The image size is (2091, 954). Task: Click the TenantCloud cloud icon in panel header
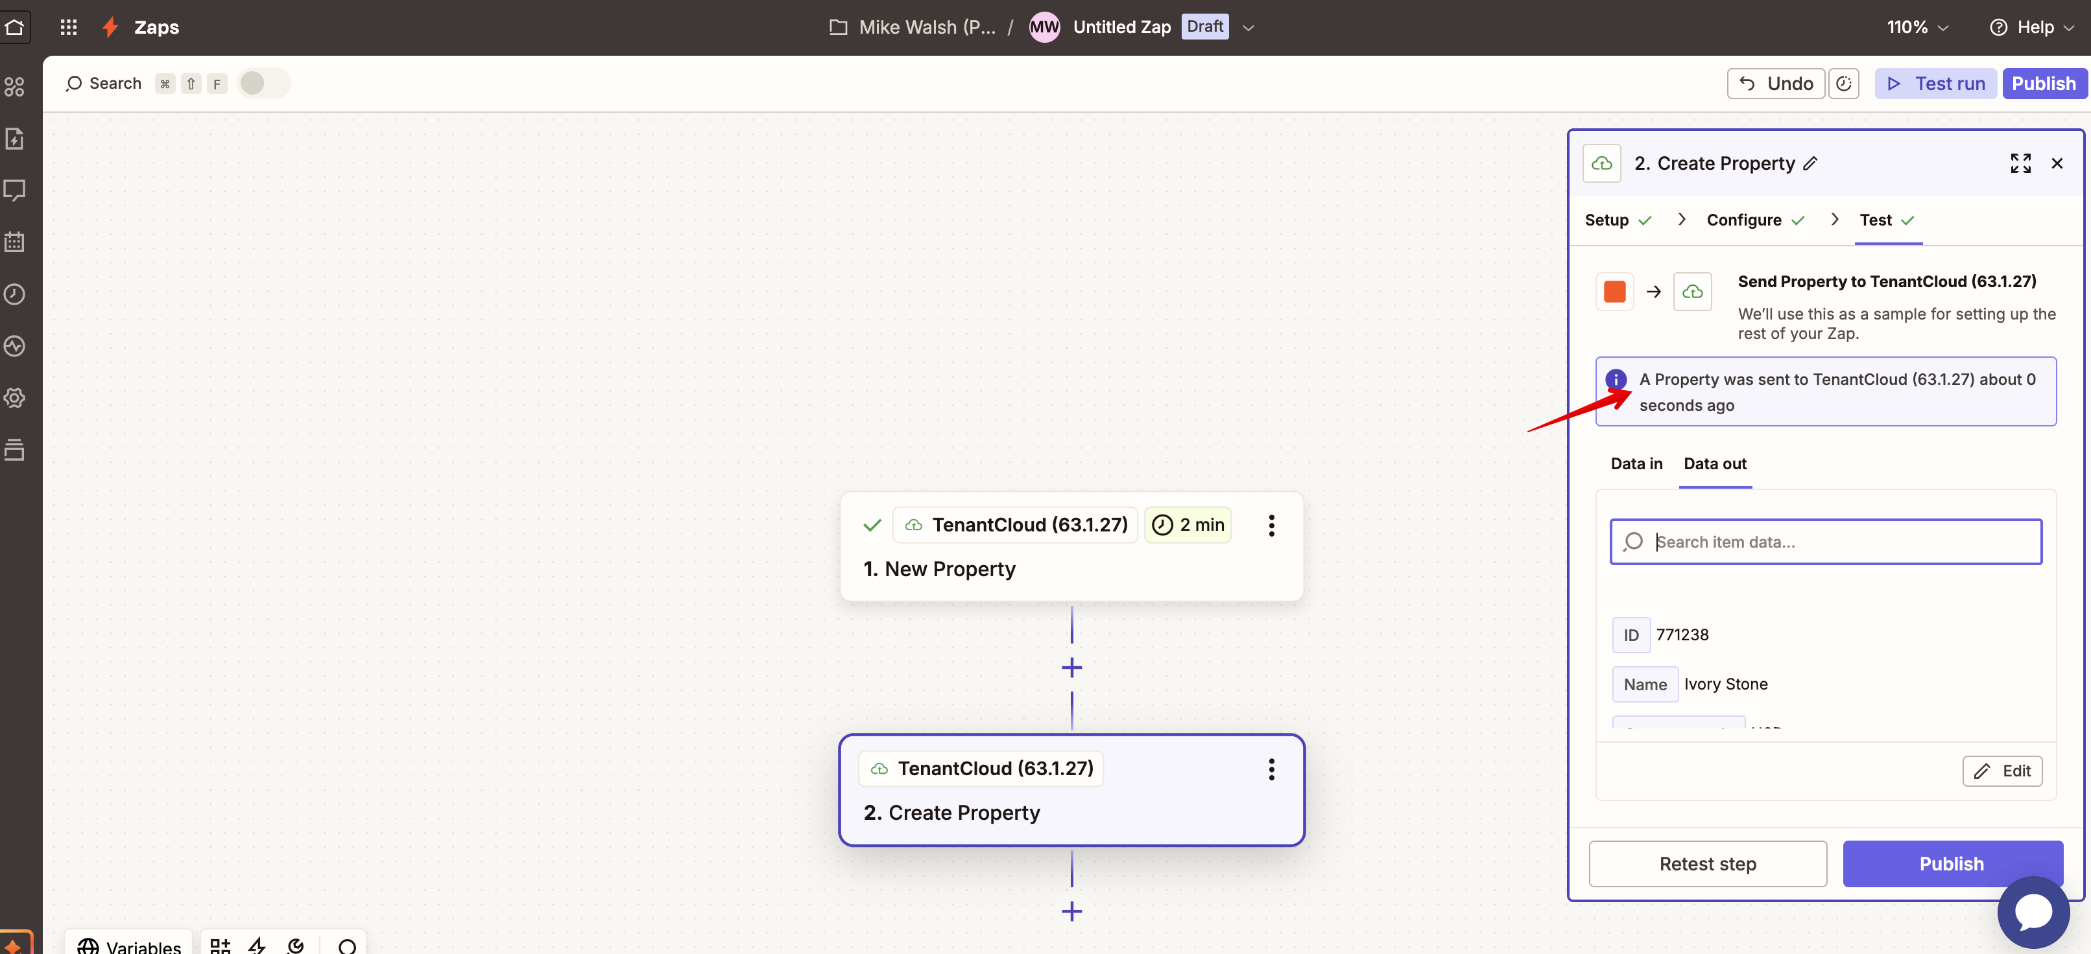(x=1601, y=163)
